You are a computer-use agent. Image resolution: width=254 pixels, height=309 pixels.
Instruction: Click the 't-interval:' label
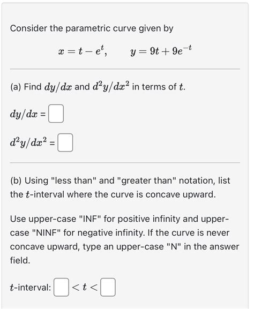pos(31,288)
